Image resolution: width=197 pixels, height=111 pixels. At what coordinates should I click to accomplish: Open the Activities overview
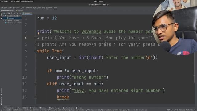(4, 1)
